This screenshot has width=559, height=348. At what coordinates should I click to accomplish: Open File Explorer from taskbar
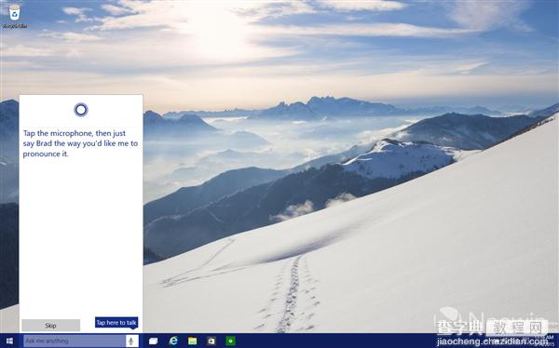point(193,341)
